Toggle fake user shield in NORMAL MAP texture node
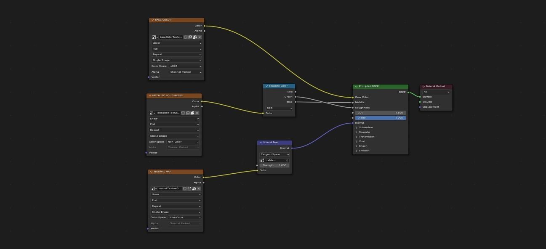 coord(185,188)
